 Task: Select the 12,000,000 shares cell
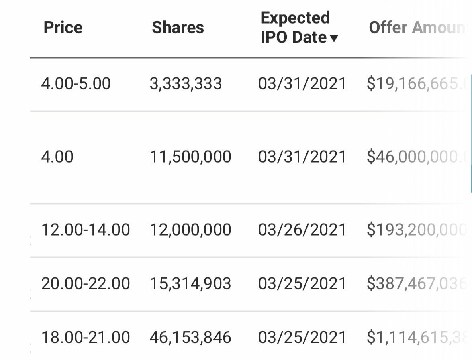[190, 230]
